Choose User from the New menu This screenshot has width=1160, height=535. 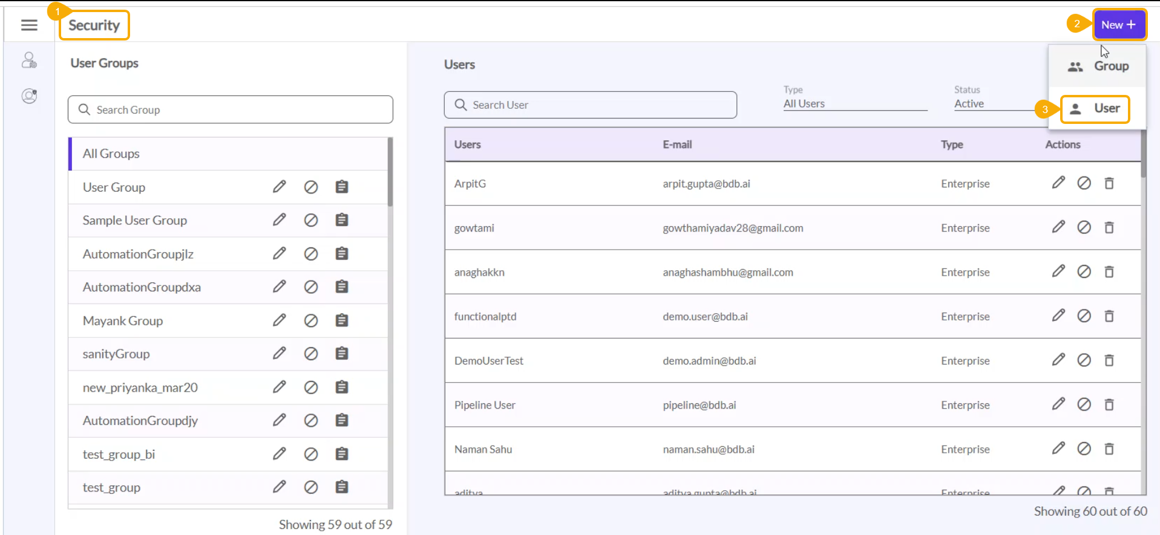(x=1095, y=109)
